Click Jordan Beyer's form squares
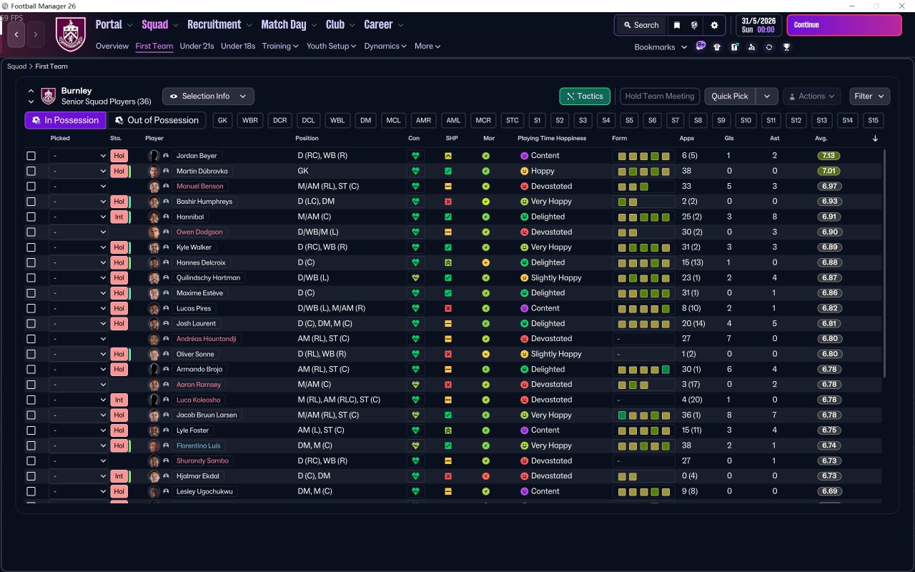915x572 pixels. click(x=644, y=156)
